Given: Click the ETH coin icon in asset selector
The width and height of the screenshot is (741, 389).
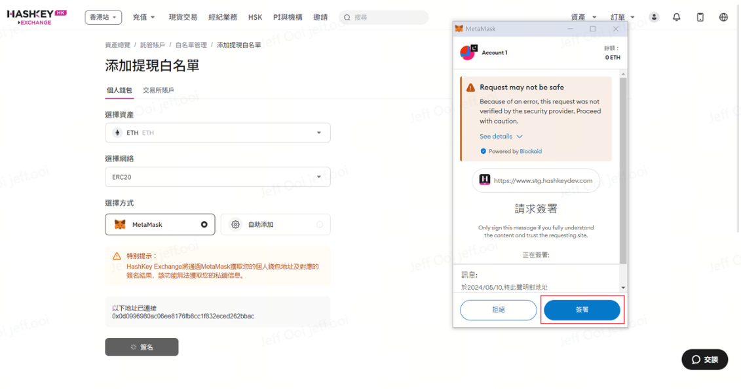Looking at the screenshot, I should coord(117,133).
